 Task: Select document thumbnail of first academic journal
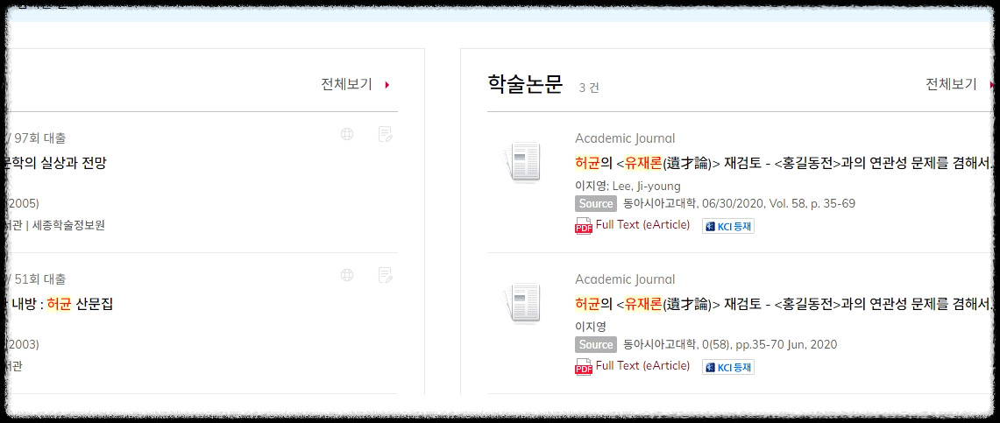click(521, 164)
